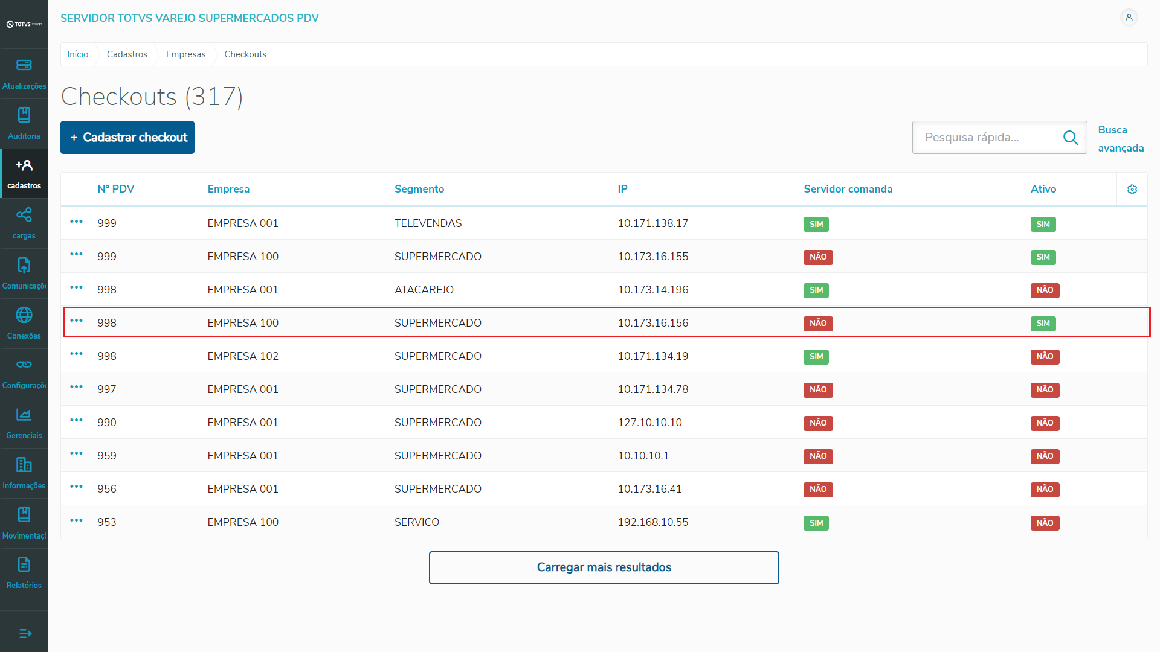
Task: Click Cadastrar checkout button
Action: click(x=127, y=138)
